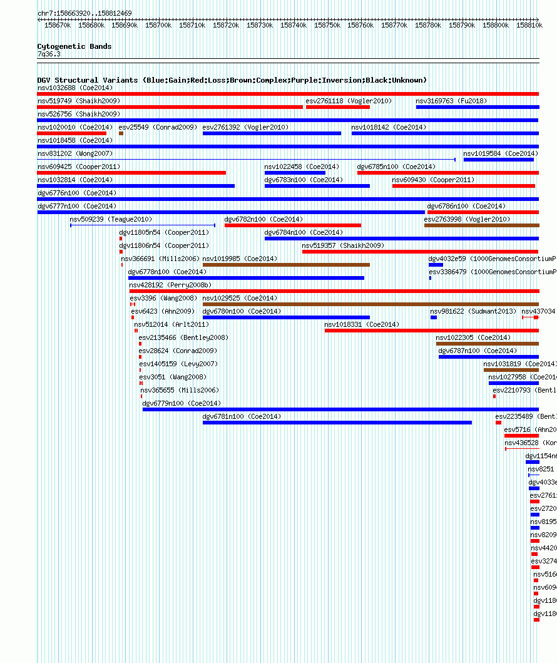
Task: Click dgv6781n100 (Coe2014) label
Action: 242,416
